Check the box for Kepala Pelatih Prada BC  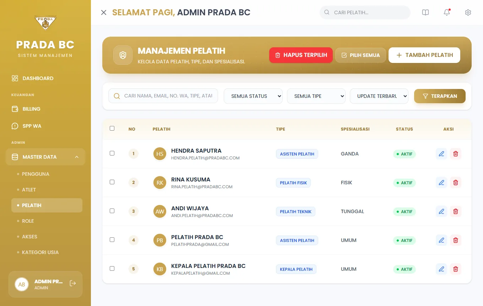pyautogui.click(x=112, y=269)
